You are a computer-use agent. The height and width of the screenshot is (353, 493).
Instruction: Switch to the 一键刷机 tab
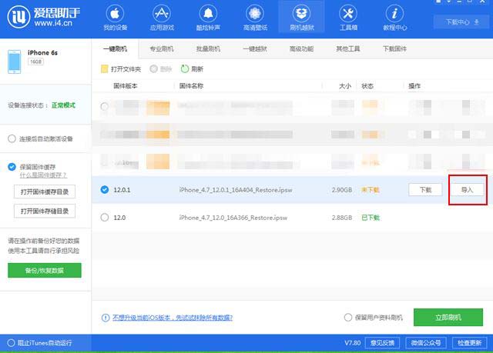[115, 48]
